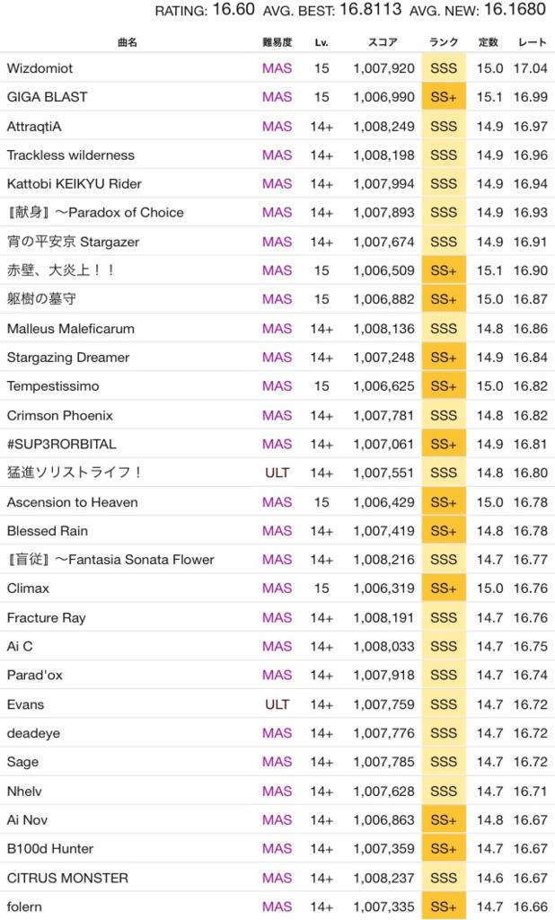Click score 1,008,249 for AttraqtiA

coord(383,127)
